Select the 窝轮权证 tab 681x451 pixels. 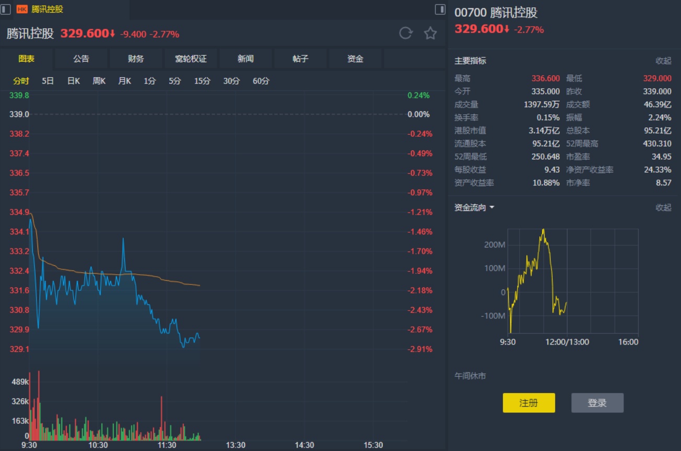191,59
